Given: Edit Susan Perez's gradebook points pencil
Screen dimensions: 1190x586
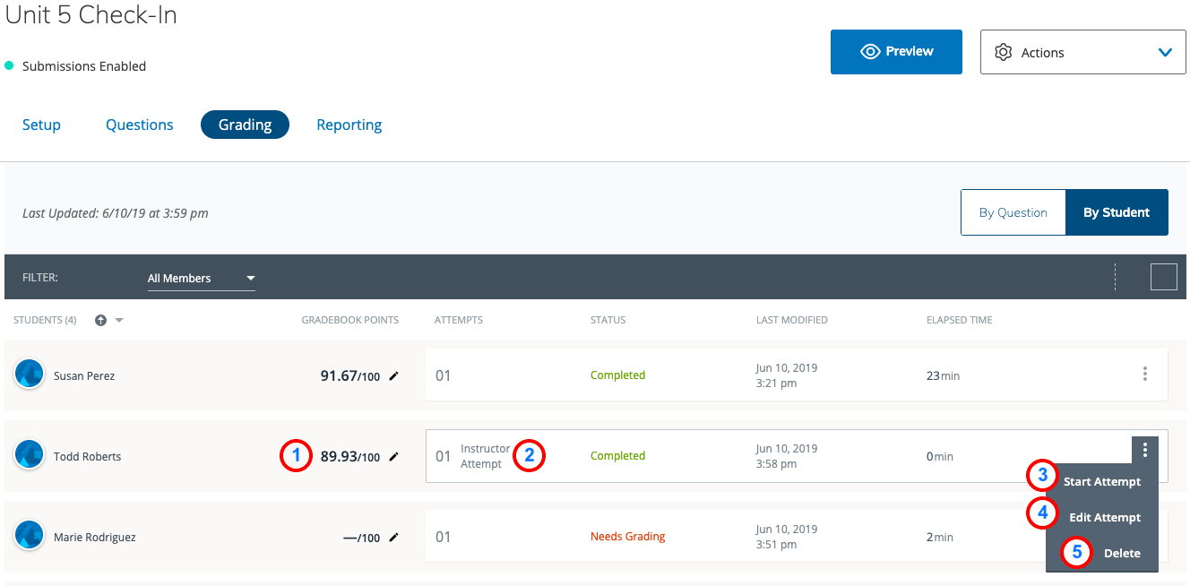Looking at the screenshot, I should click(x=393, y=376).
